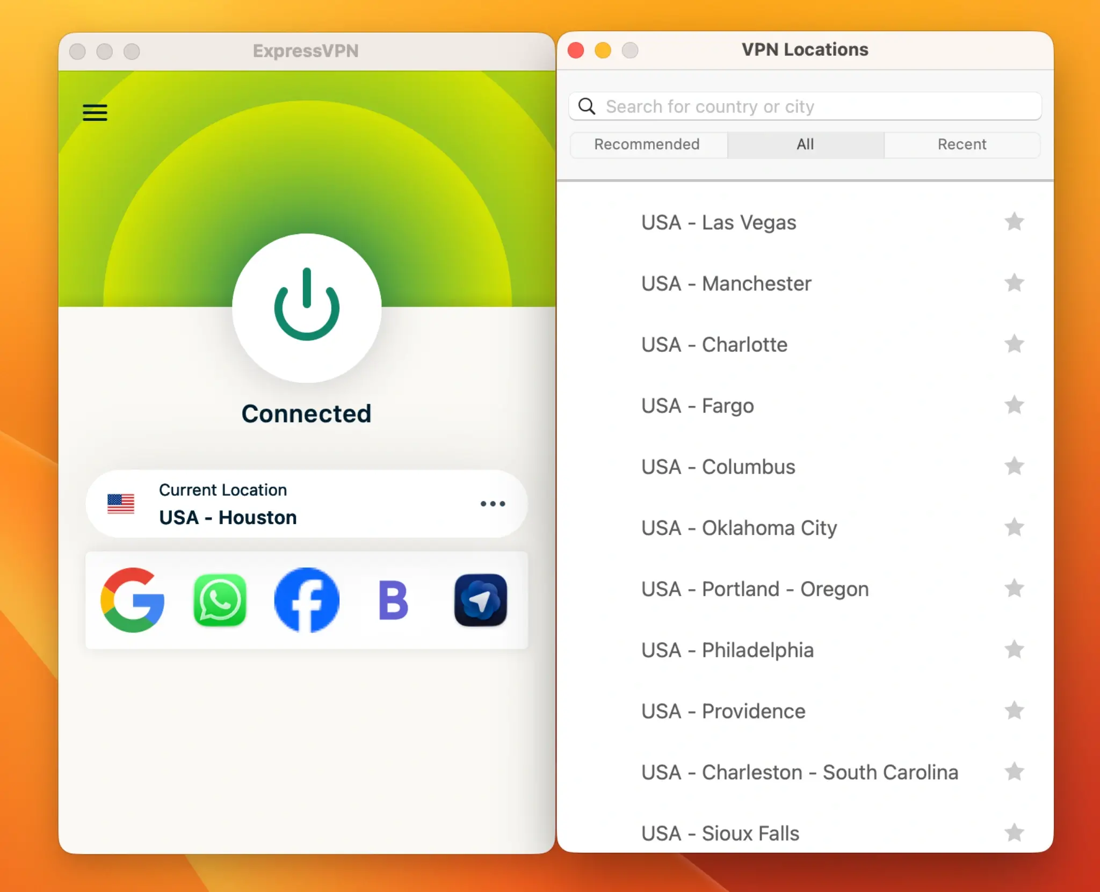
Task: Click the search magnifier icon
Action: (588, 106)
